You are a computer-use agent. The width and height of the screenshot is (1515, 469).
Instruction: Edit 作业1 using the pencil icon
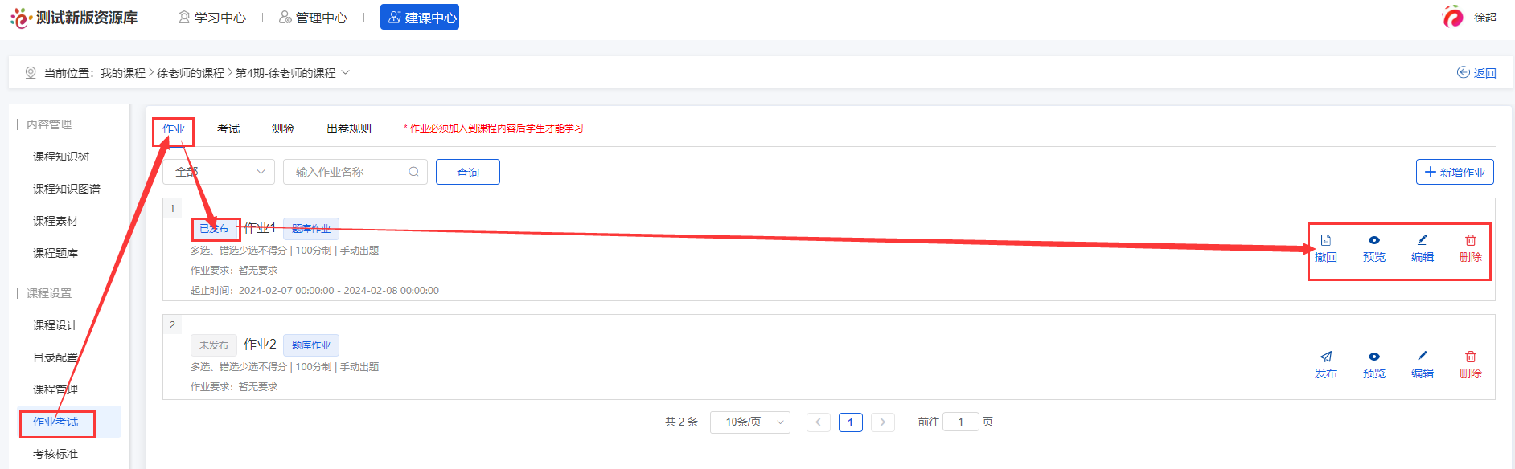[1422, 241]
